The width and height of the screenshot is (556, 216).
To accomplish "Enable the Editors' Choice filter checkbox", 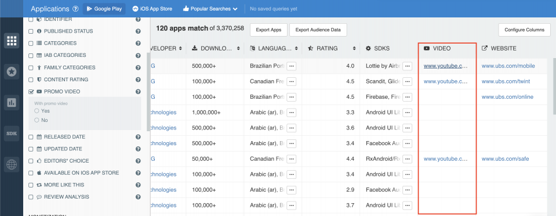I will pyautogui.click(x=31, y=161).
